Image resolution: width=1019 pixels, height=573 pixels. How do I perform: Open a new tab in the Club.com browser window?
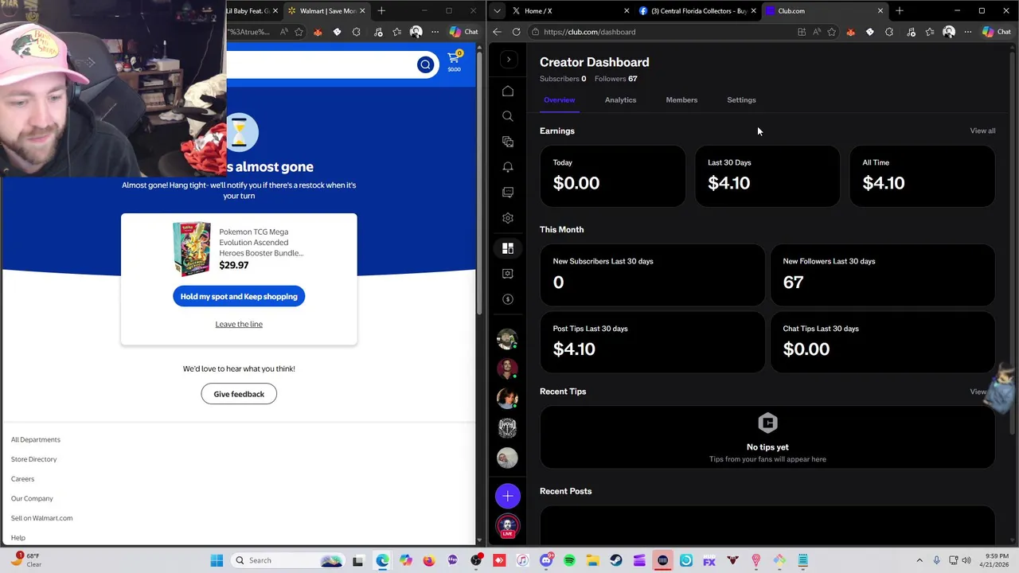pyautogui.click(x=900, y=11)
